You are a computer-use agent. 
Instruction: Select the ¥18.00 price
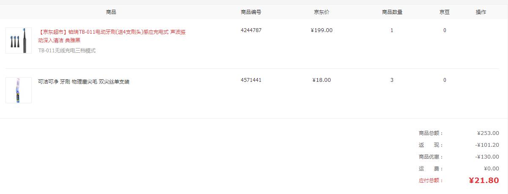322,80
